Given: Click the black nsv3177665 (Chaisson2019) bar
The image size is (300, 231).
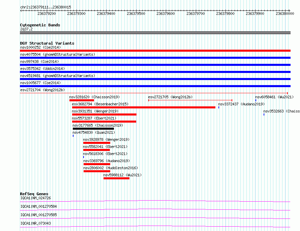Looking at the screenshot, I should pos(93,129).
